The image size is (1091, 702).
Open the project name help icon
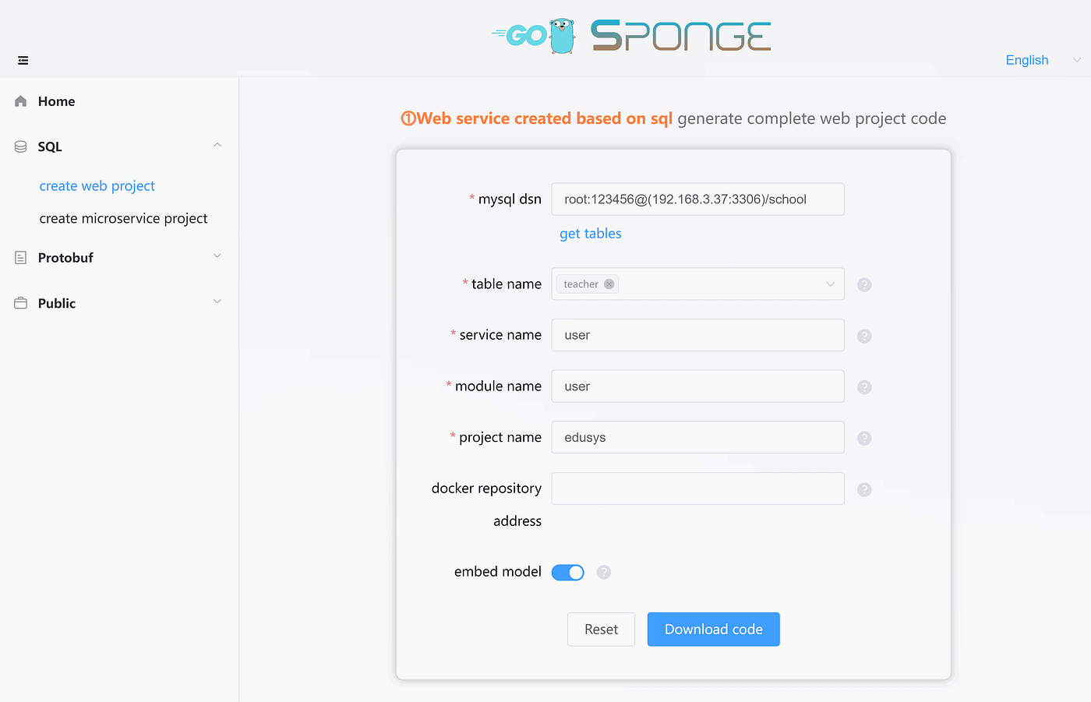(x=864, y=438)
